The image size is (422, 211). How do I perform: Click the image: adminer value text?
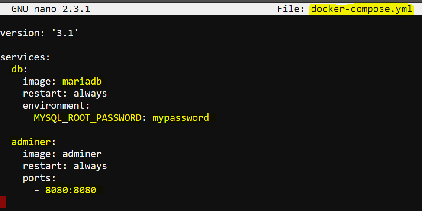pos(82,154)
